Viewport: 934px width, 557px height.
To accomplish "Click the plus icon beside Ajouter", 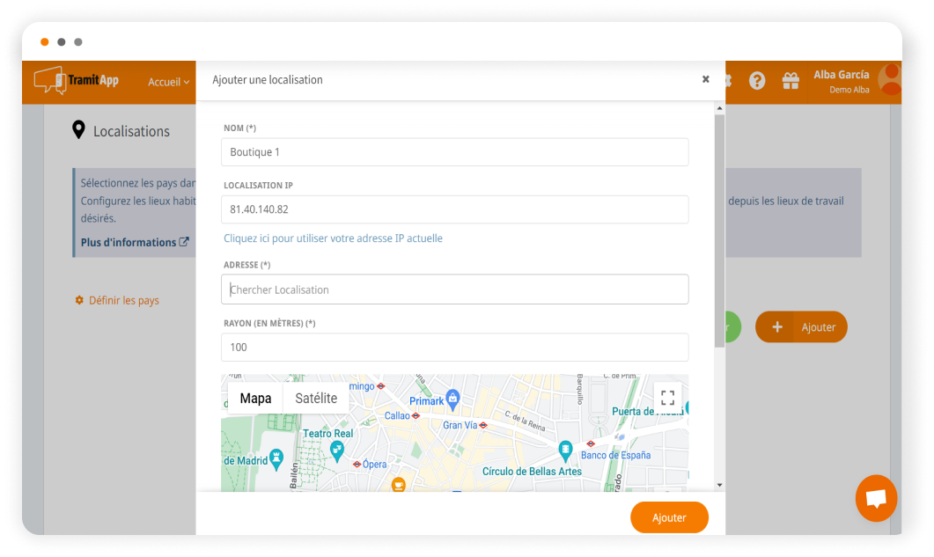I will 776,327.
